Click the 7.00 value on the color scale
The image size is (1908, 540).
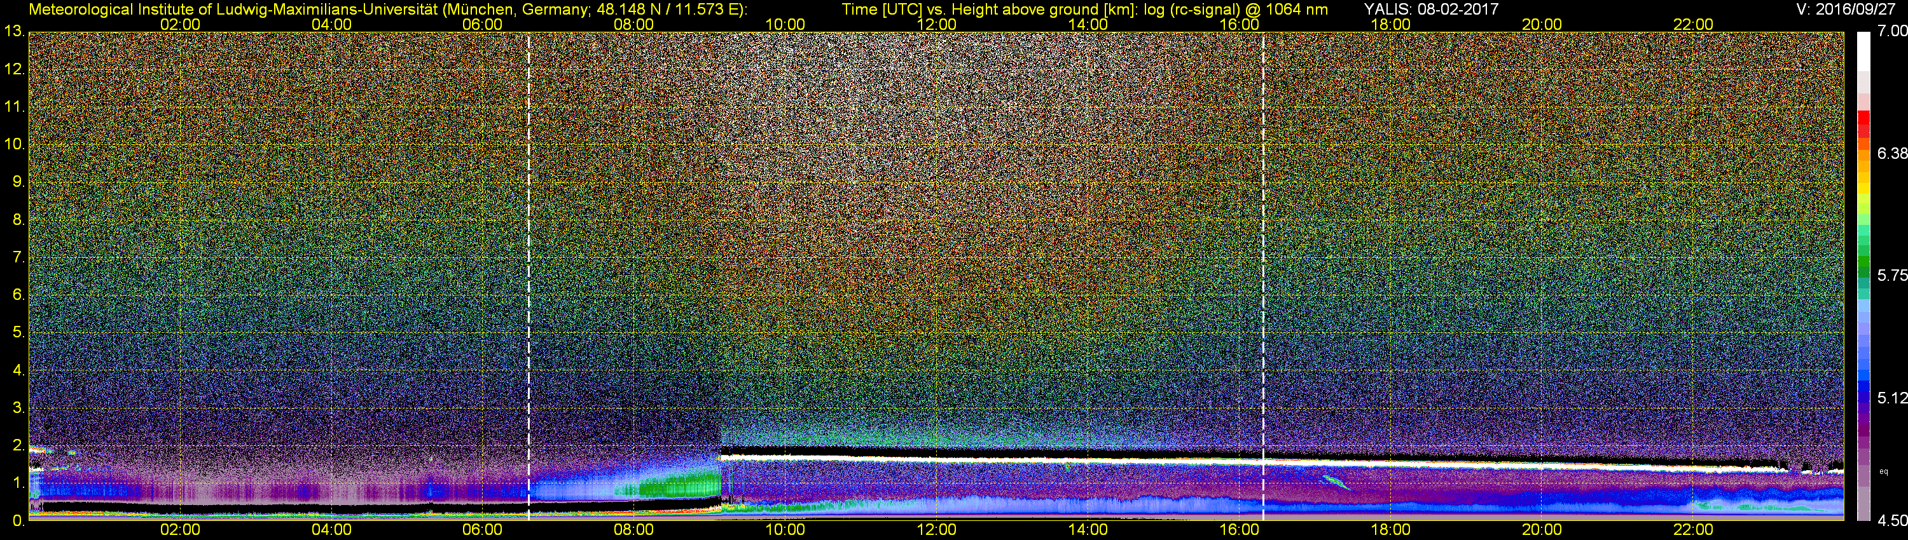point(1891,31)
